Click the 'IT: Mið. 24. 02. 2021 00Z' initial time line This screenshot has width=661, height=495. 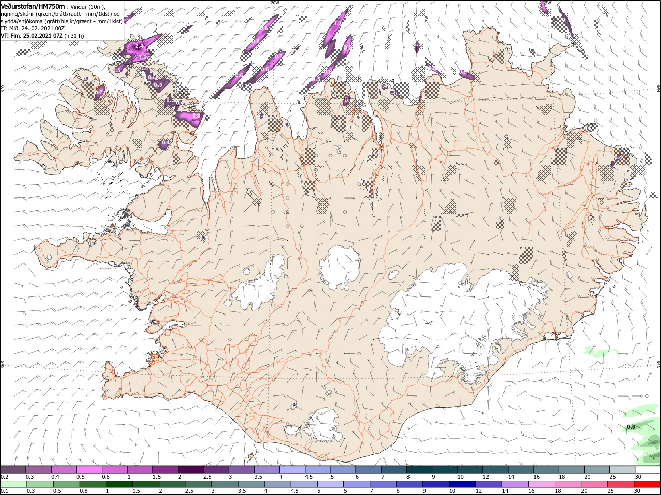[33, 28]
